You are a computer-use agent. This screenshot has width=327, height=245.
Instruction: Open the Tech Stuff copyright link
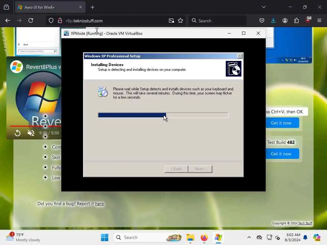(305, 223)
